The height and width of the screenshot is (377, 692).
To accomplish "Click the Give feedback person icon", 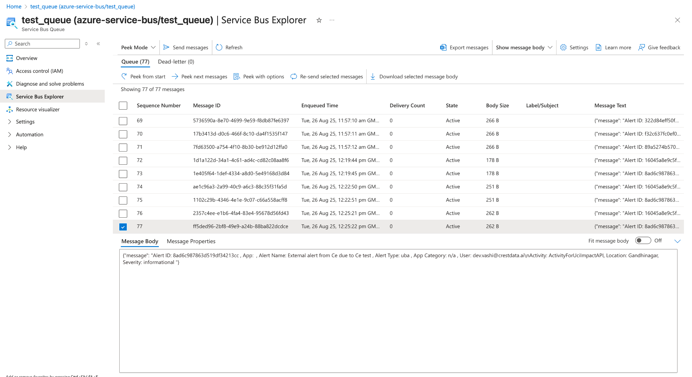I will click(x=641, y=47).
